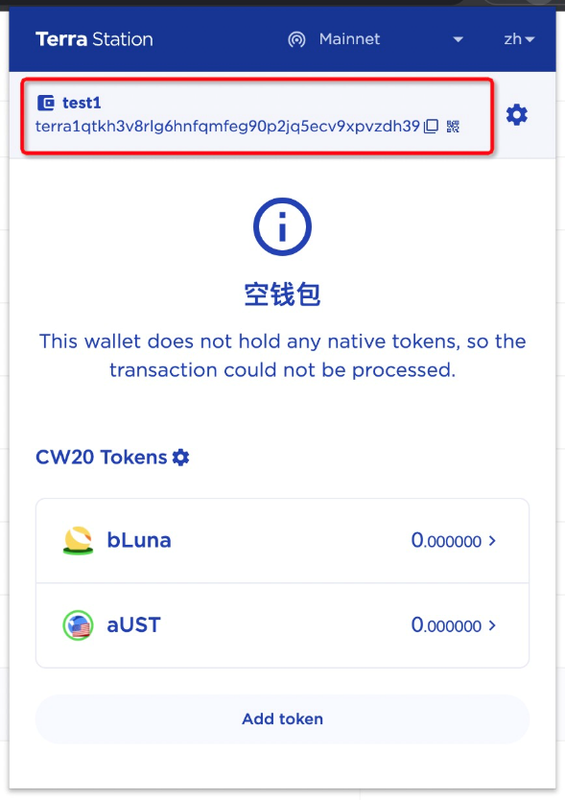The image size is (565, 800).
Task: Expand aUST details with chevron arrow
Action: pyautogui.click(x=492, y=625)
